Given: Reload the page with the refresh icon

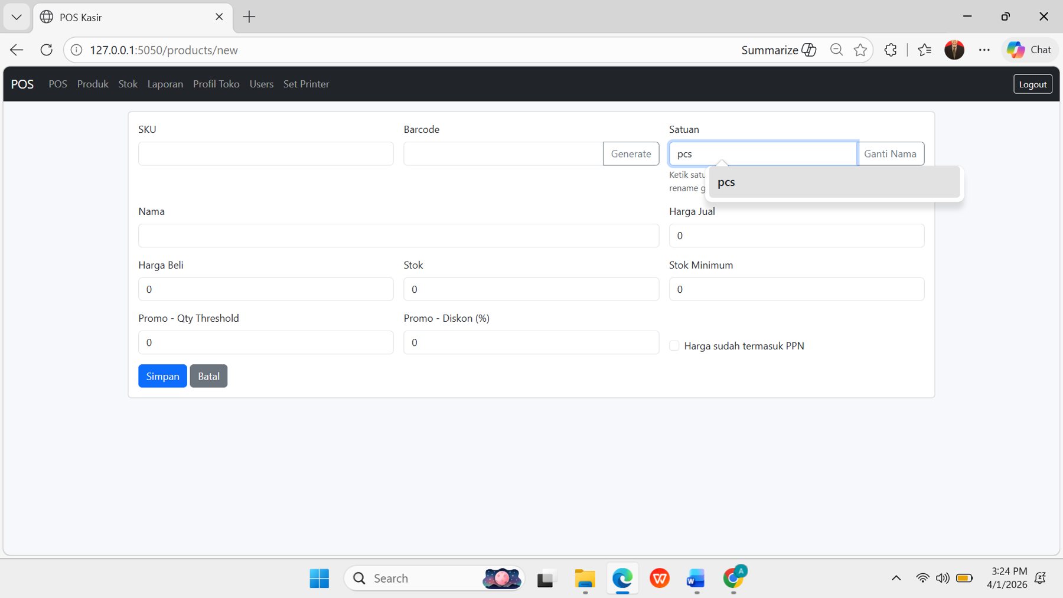Looking at the screenshot, I should click(x=46, y=50).
